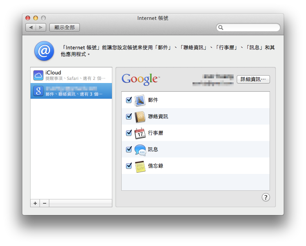Go forward with the right arrow
Image resolution: width=306 pixels, height=246 pixels.
click(41, 27)
